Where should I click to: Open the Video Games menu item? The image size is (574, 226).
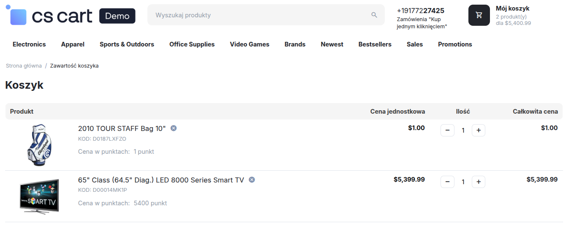click(250, 44)
